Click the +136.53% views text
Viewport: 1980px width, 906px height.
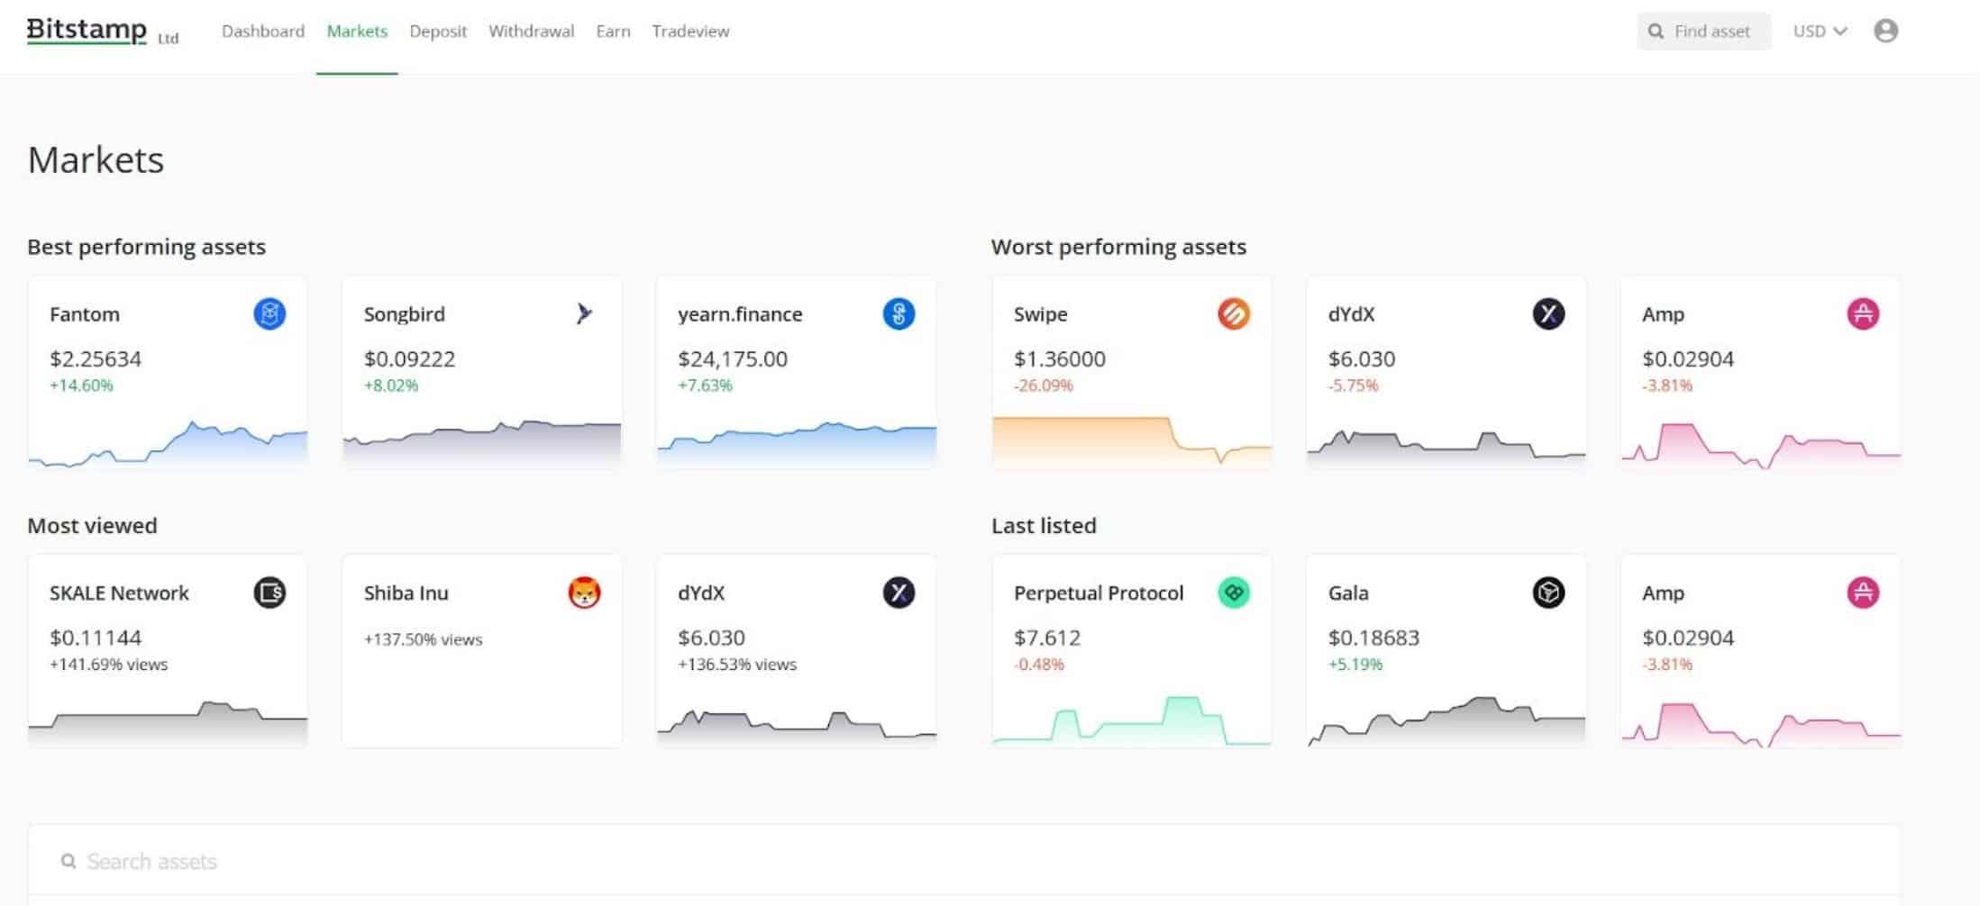pos(737,665)
